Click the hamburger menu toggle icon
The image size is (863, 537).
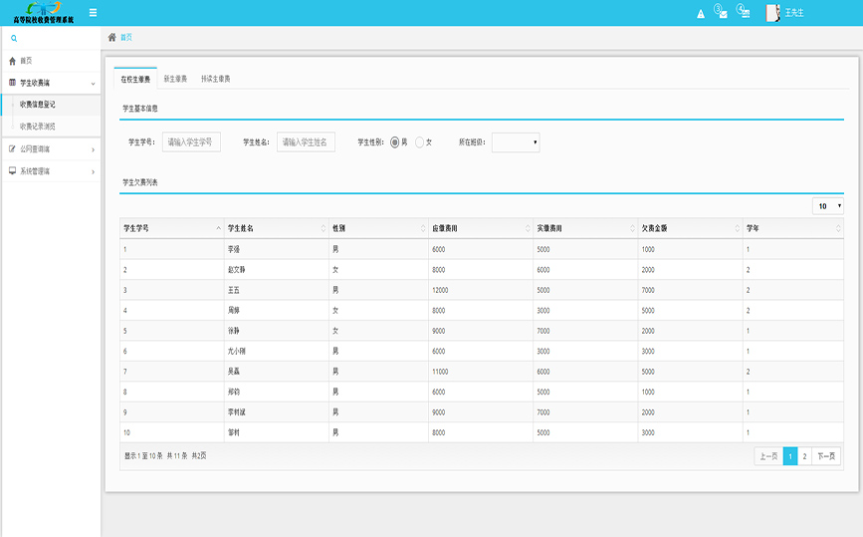pos(93,13)
